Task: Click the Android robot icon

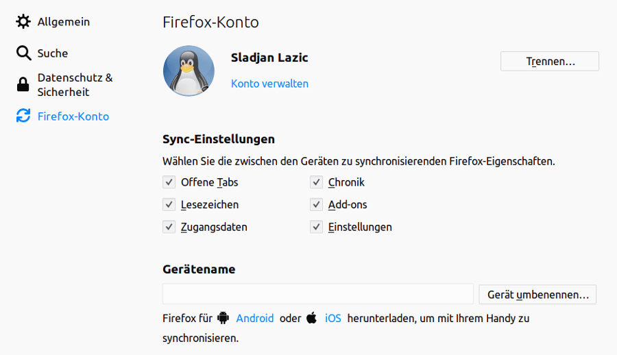Action: 223,317
